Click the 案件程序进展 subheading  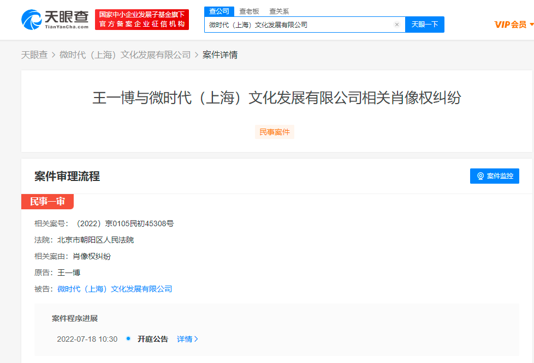point(75,318)
